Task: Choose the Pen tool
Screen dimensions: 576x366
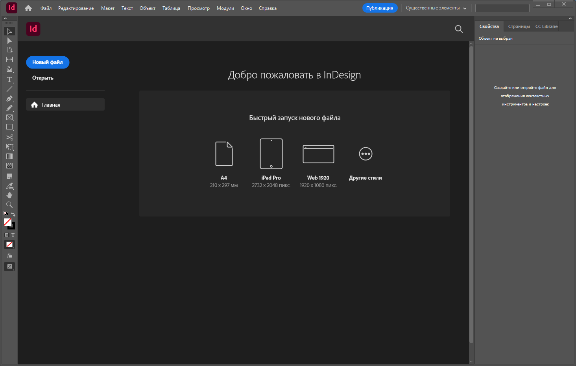Action: (x=9, y=99)
